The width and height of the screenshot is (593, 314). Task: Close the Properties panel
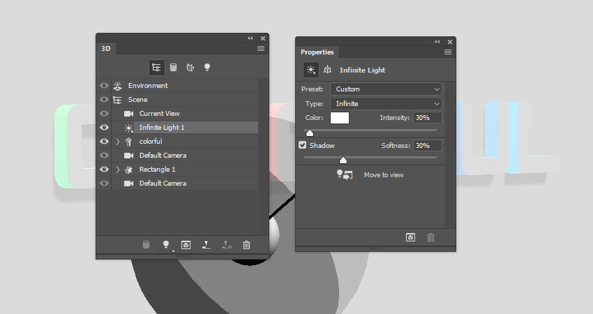coord(450,42)
